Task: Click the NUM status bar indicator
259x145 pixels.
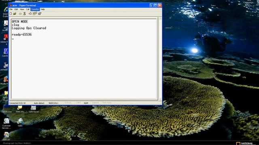Action: click(86, 103)
